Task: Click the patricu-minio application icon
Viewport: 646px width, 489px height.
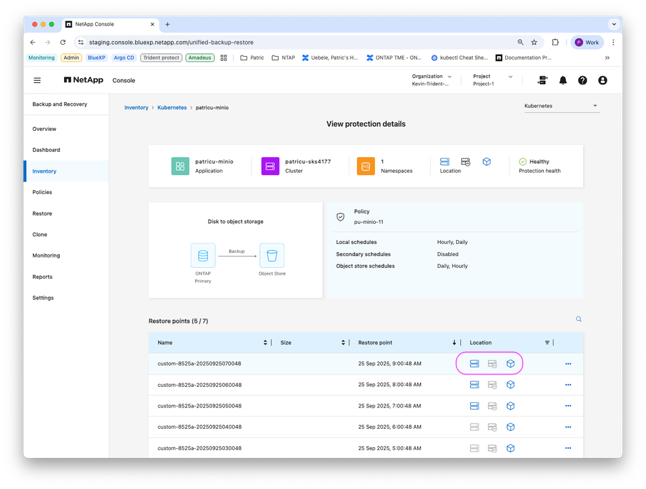Action: [x=180, y=166]
